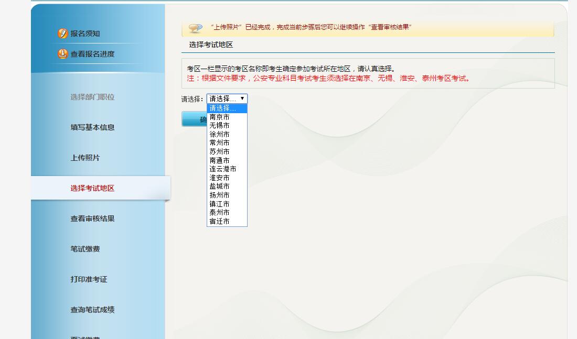This screenshot has height=339, width=577.
Task: Select 南通市 from the list
Action: tap(227, 160)
